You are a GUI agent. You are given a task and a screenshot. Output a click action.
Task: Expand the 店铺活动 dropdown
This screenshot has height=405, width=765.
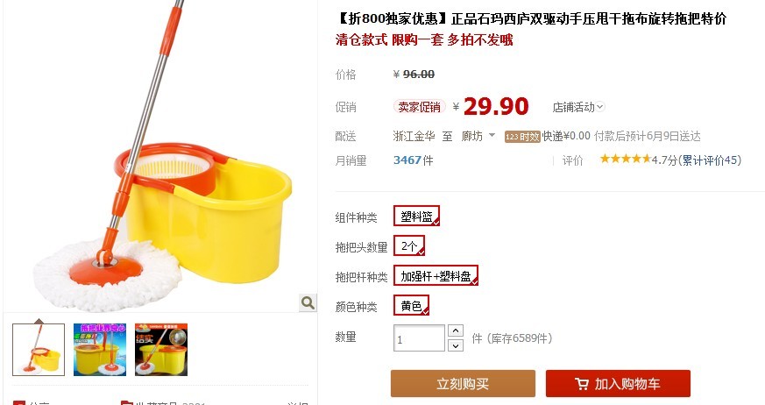click(x=578, y=107)
